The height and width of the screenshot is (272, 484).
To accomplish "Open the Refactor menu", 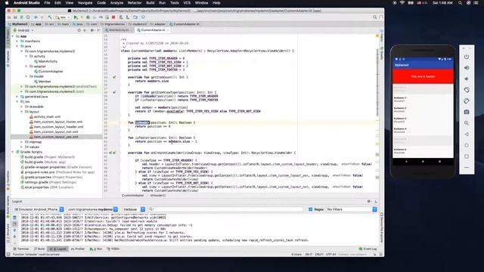I will pos(135,3).
